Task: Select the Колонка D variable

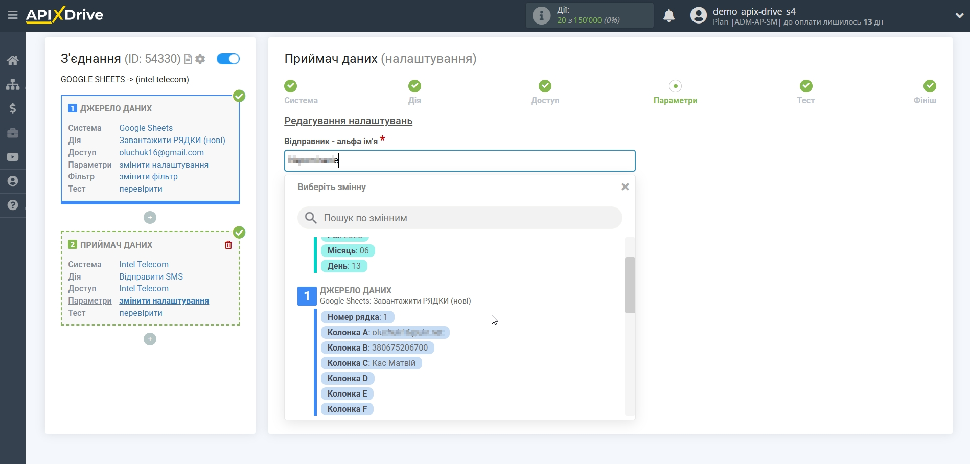Action: tap(348, 378)
